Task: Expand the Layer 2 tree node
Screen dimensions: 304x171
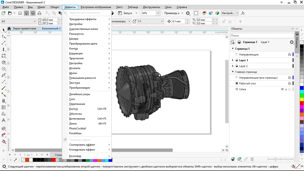Action: click(233, 66)
